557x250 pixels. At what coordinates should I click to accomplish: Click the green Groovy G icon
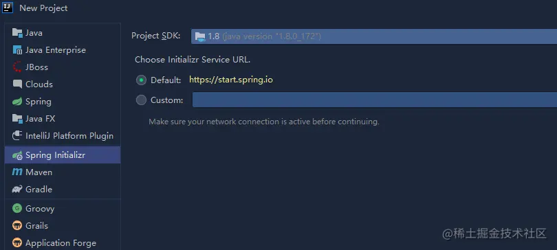tap(17, 208)
